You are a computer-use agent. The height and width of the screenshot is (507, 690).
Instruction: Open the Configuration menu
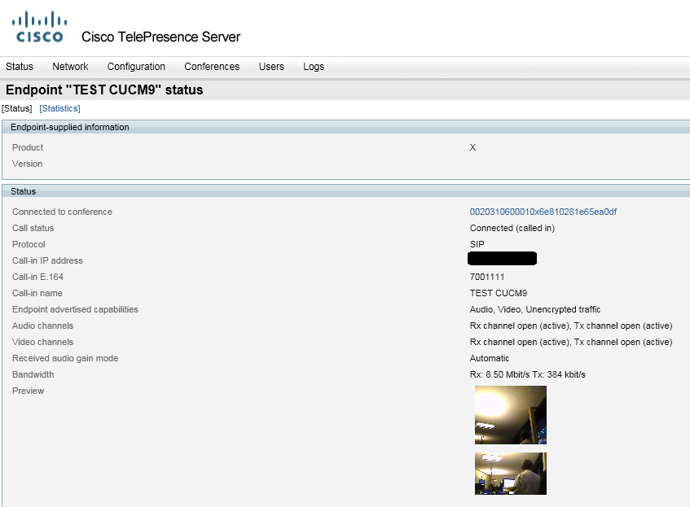[x=136, y=67]
